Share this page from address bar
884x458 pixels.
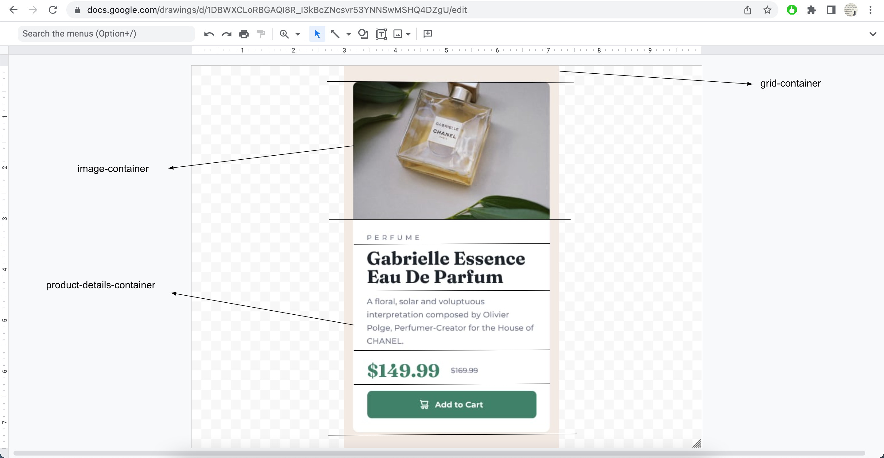[747, 10]
